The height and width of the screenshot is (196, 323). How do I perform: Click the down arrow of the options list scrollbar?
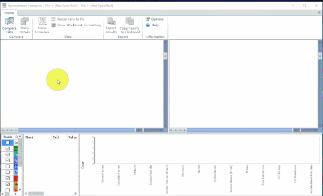tap(20, 189)
